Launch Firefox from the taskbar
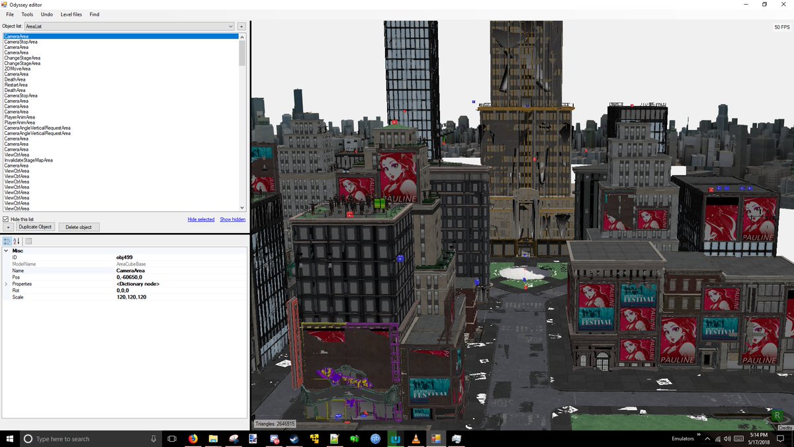 (x=193, y=438)
